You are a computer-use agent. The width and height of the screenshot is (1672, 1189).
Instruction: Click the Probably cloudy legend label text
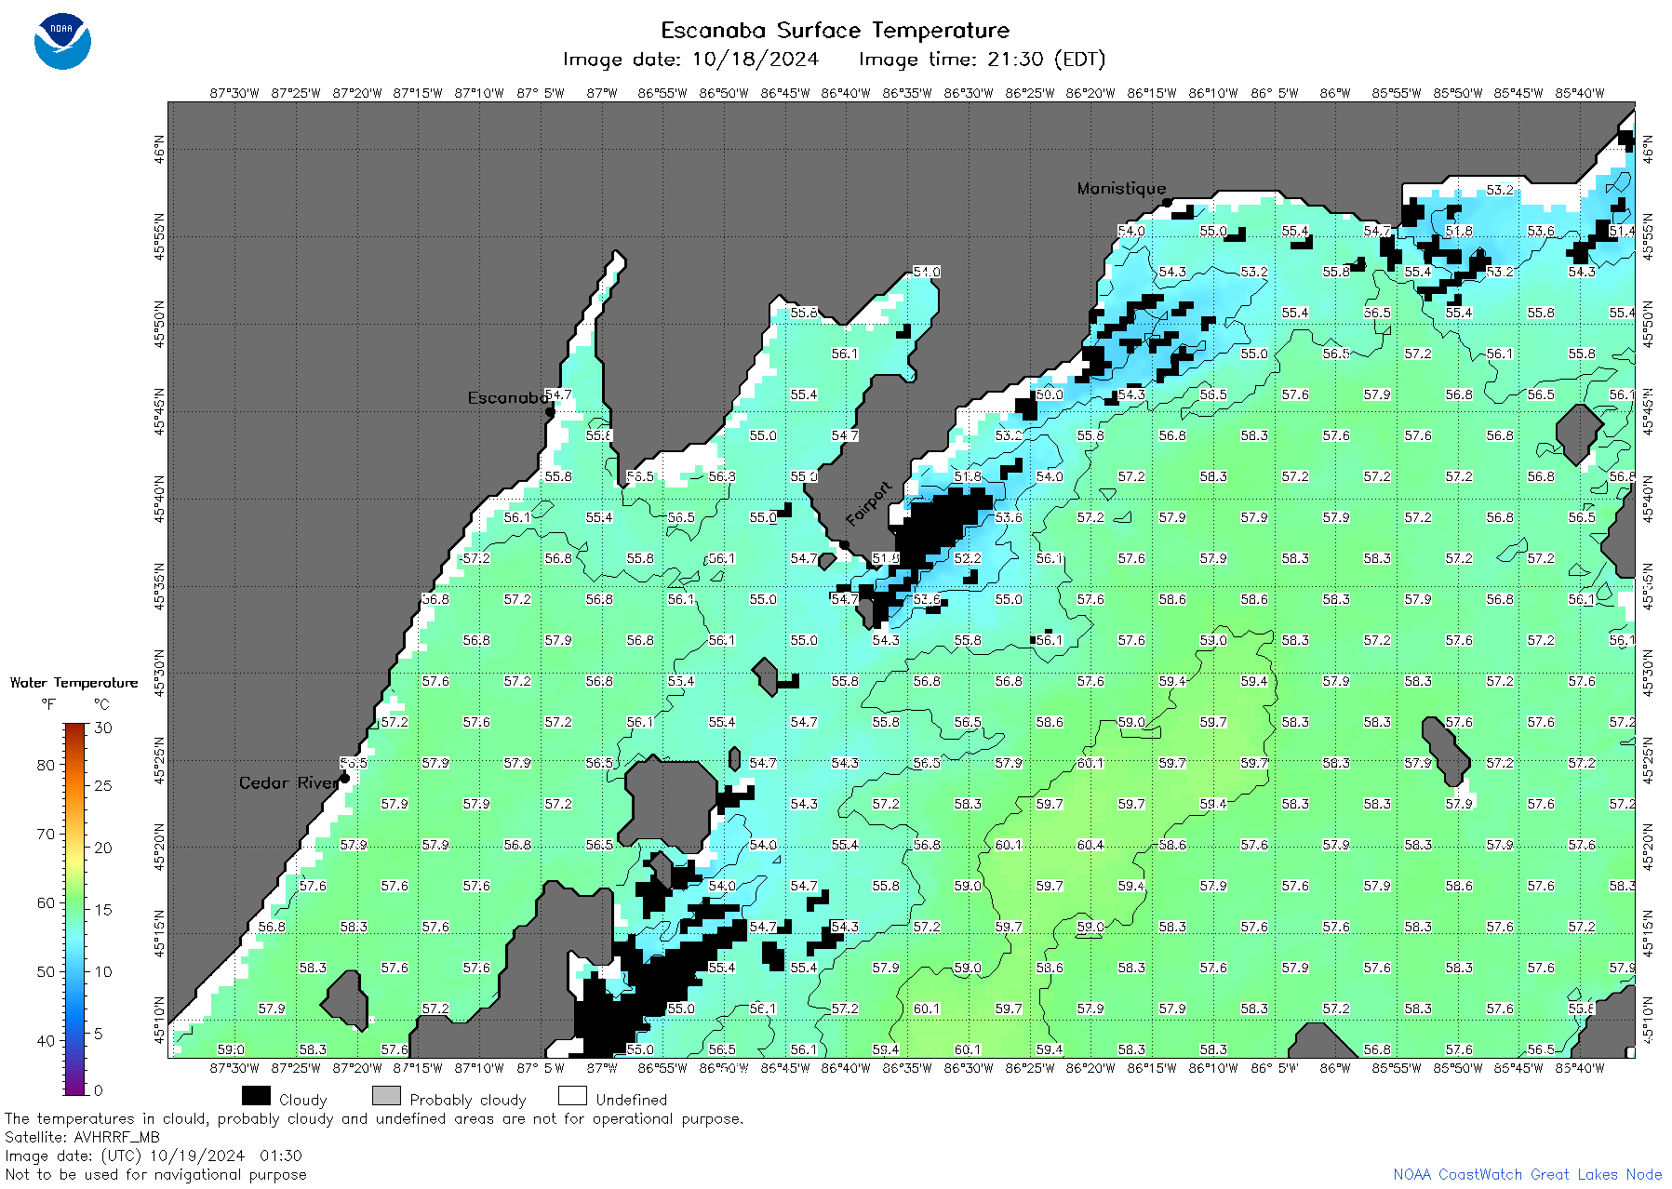pyautogui.click(x=468, y=1100)
